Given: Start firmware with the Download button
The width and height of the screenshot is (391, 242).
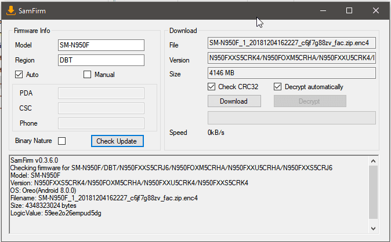Looking at the screenshot, I should pos(234,101).
